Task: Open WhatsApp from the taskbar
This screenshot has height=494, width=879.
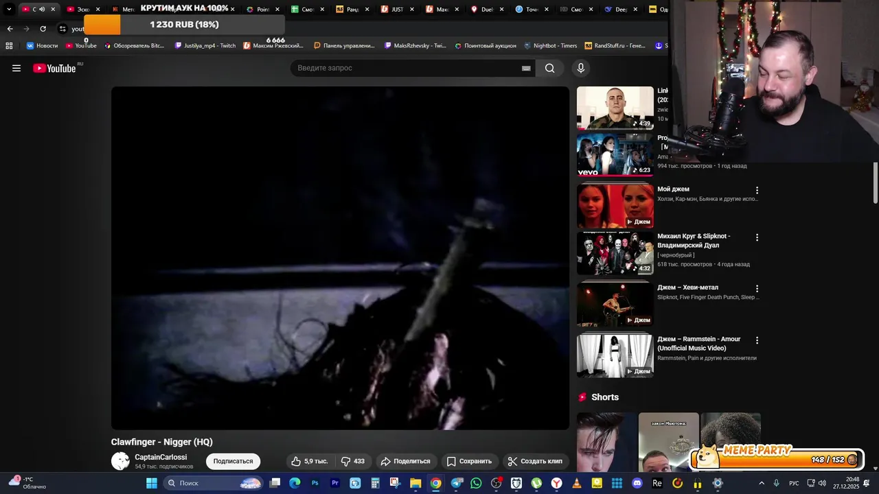Action: pyautogui.click(x=477, y=483)
